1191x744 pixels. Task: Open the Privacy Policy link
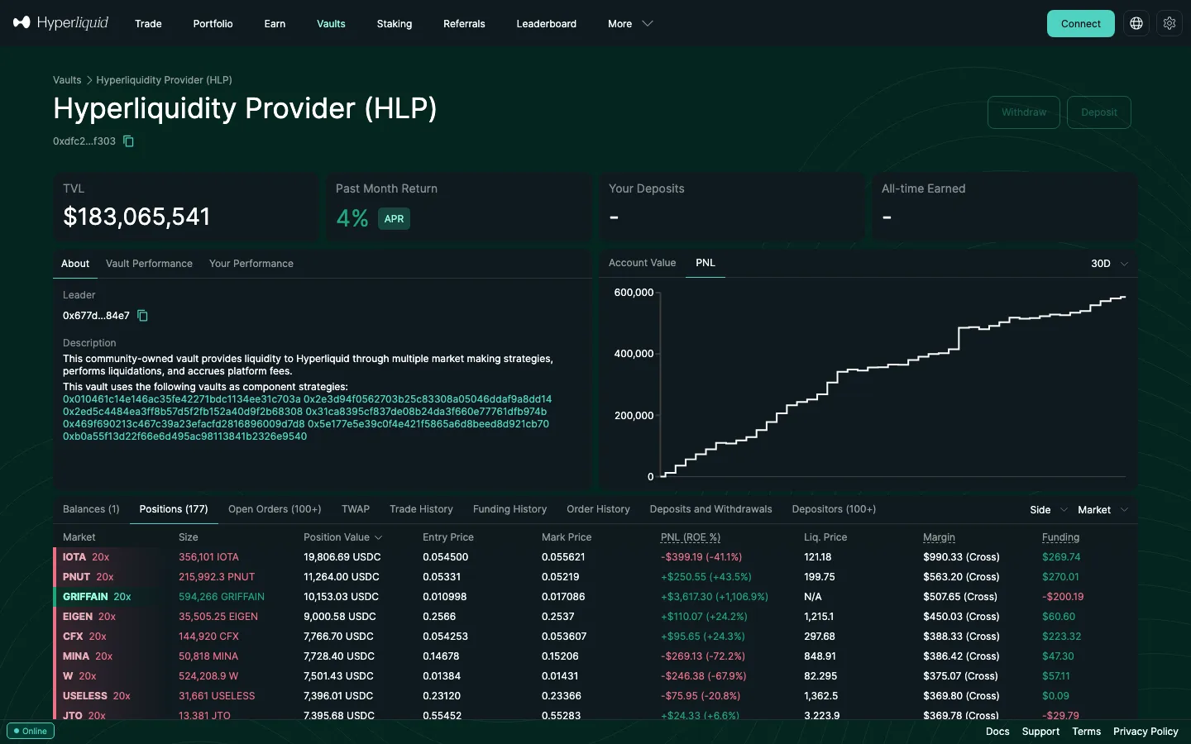point(1146,732)
